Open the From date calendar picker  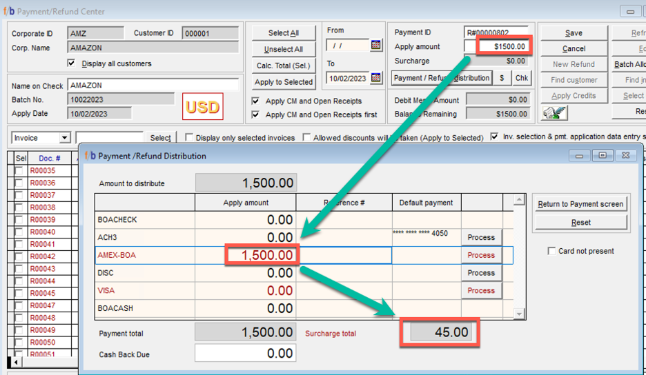pos(376,45)
